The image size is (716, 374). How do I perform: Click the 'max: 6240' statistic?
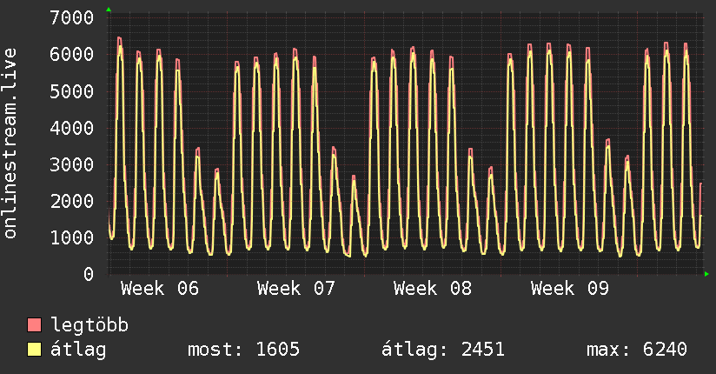coord(637,351)
